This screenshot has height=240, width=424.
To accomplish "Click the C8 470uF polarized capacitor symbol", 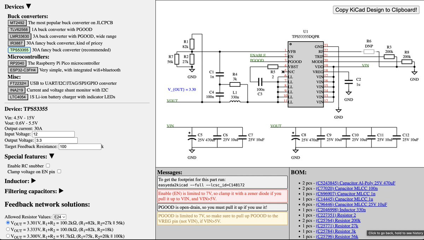I will [295, 137].
